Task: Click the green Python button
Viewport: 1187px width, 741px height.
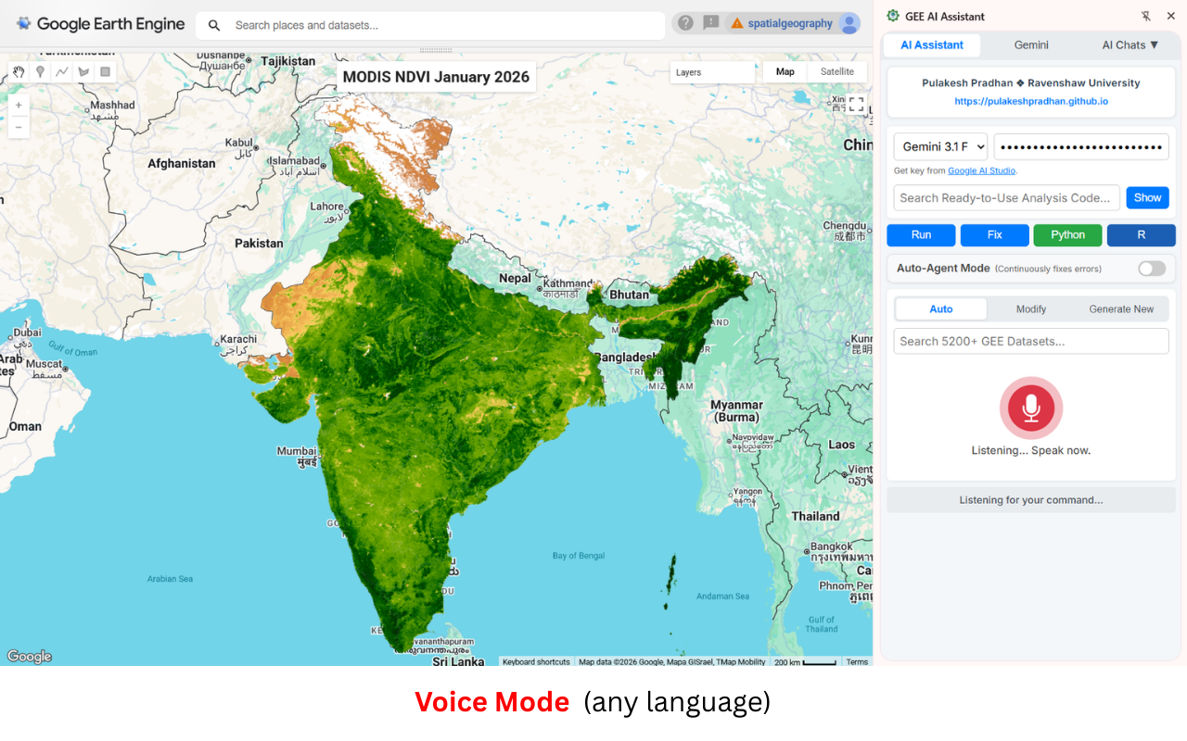Action: point(1068,235)
